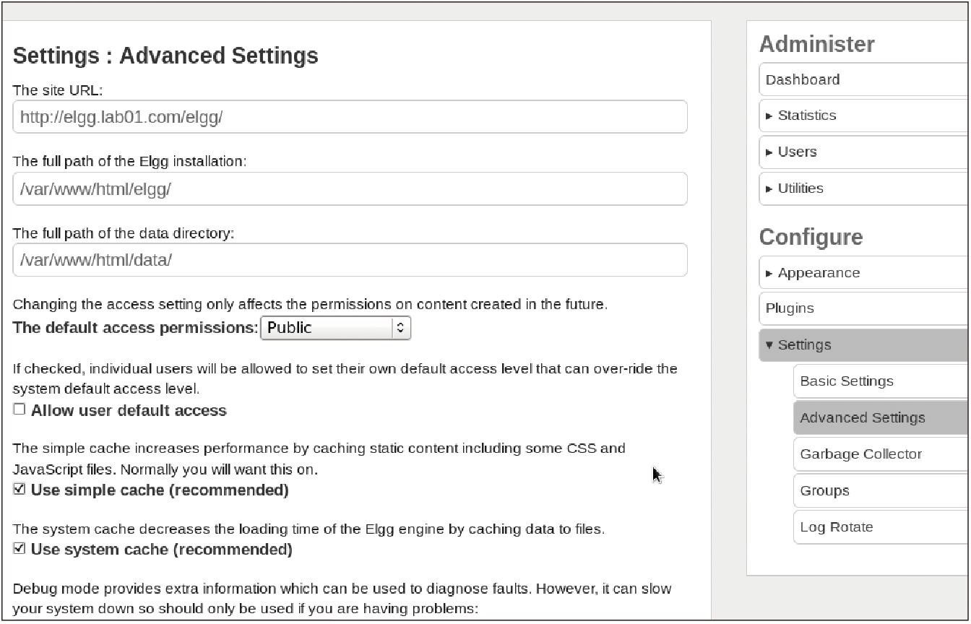Open Groups settings item

[881, 490]
